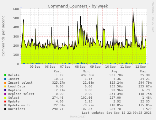This screenshot has height=120, width=156.
Task: Click the gray Update multi legend swatch
Action: (x=5, y=105)
